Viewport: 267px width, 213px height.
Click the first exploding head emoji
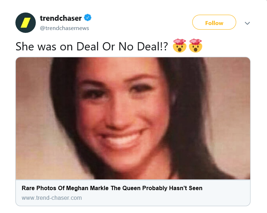[179, 45]
